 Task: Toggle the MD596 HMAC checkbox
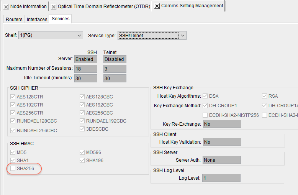coord(82,152)
